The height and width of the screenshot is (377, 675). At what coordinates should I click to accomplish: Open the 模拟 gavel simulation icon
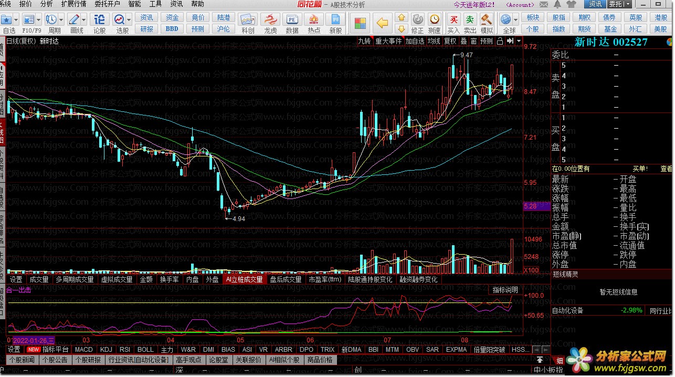point(487,19)
